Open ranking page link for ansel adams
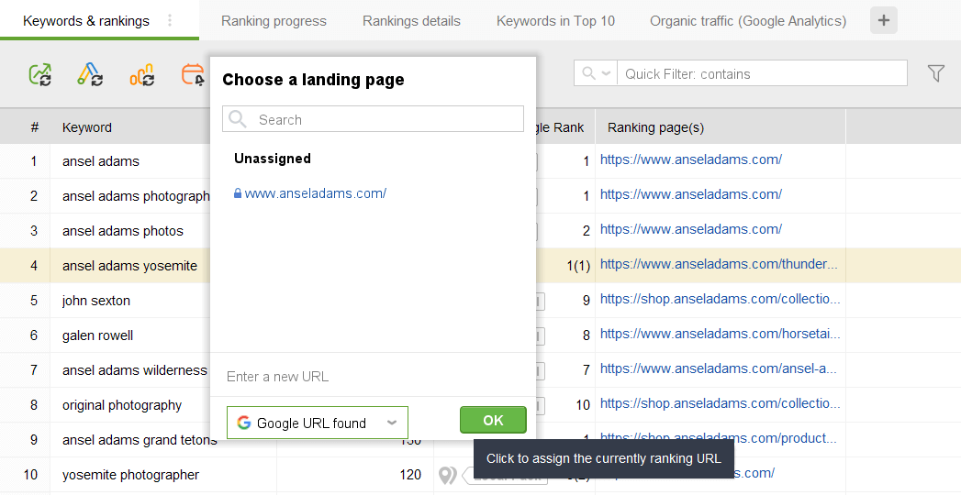Viewport: 961px width, 495px height. (x=691, y=159)
